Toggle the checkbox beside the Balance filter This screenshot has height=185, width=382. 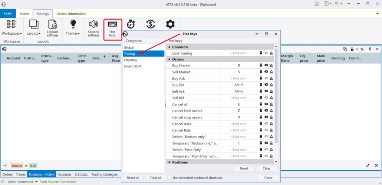pyautogui.click(x=5, y=166)
